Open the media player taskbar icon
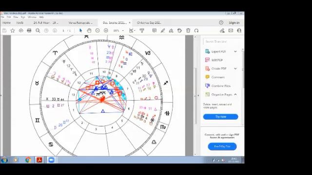Image resolution: width=312 pixels, height=175 pixels. click(x=16, y=160)
